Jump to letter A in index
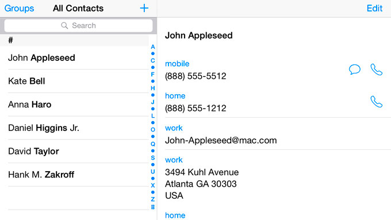Screen dimensions: 391x220 (153, 47)
